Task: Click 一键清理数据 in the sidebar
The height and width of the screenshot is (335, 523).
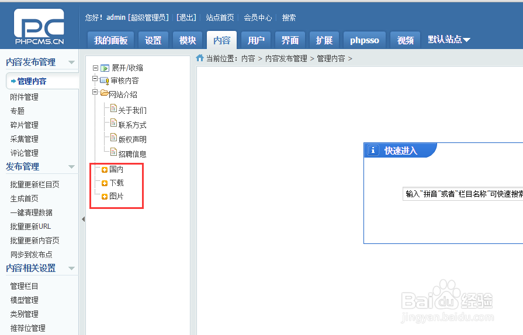Action: coord(32,212)
